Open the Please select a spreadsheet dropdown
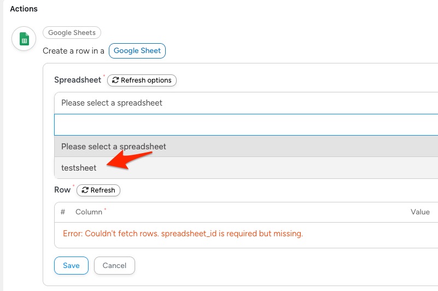Screen dimensions: 438x291 (246, 103)
